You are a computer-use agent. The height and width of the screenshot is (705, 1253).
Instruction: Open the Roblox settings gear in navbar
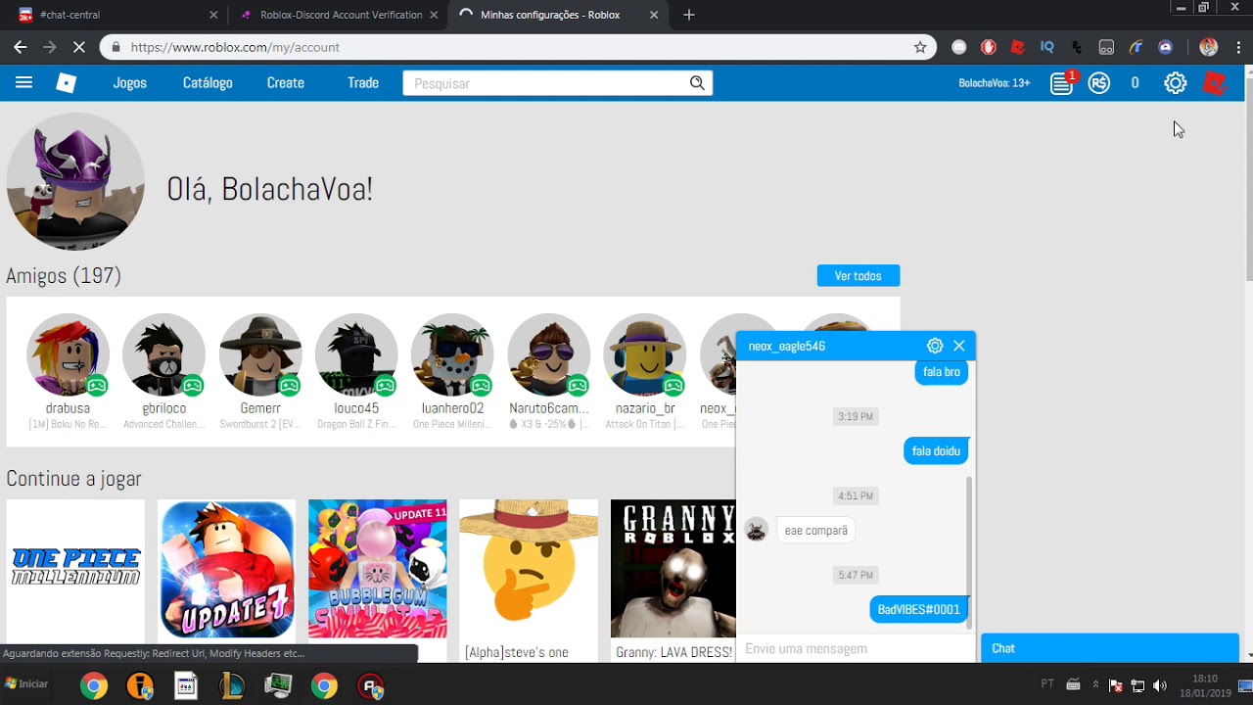coord(1176,83)
